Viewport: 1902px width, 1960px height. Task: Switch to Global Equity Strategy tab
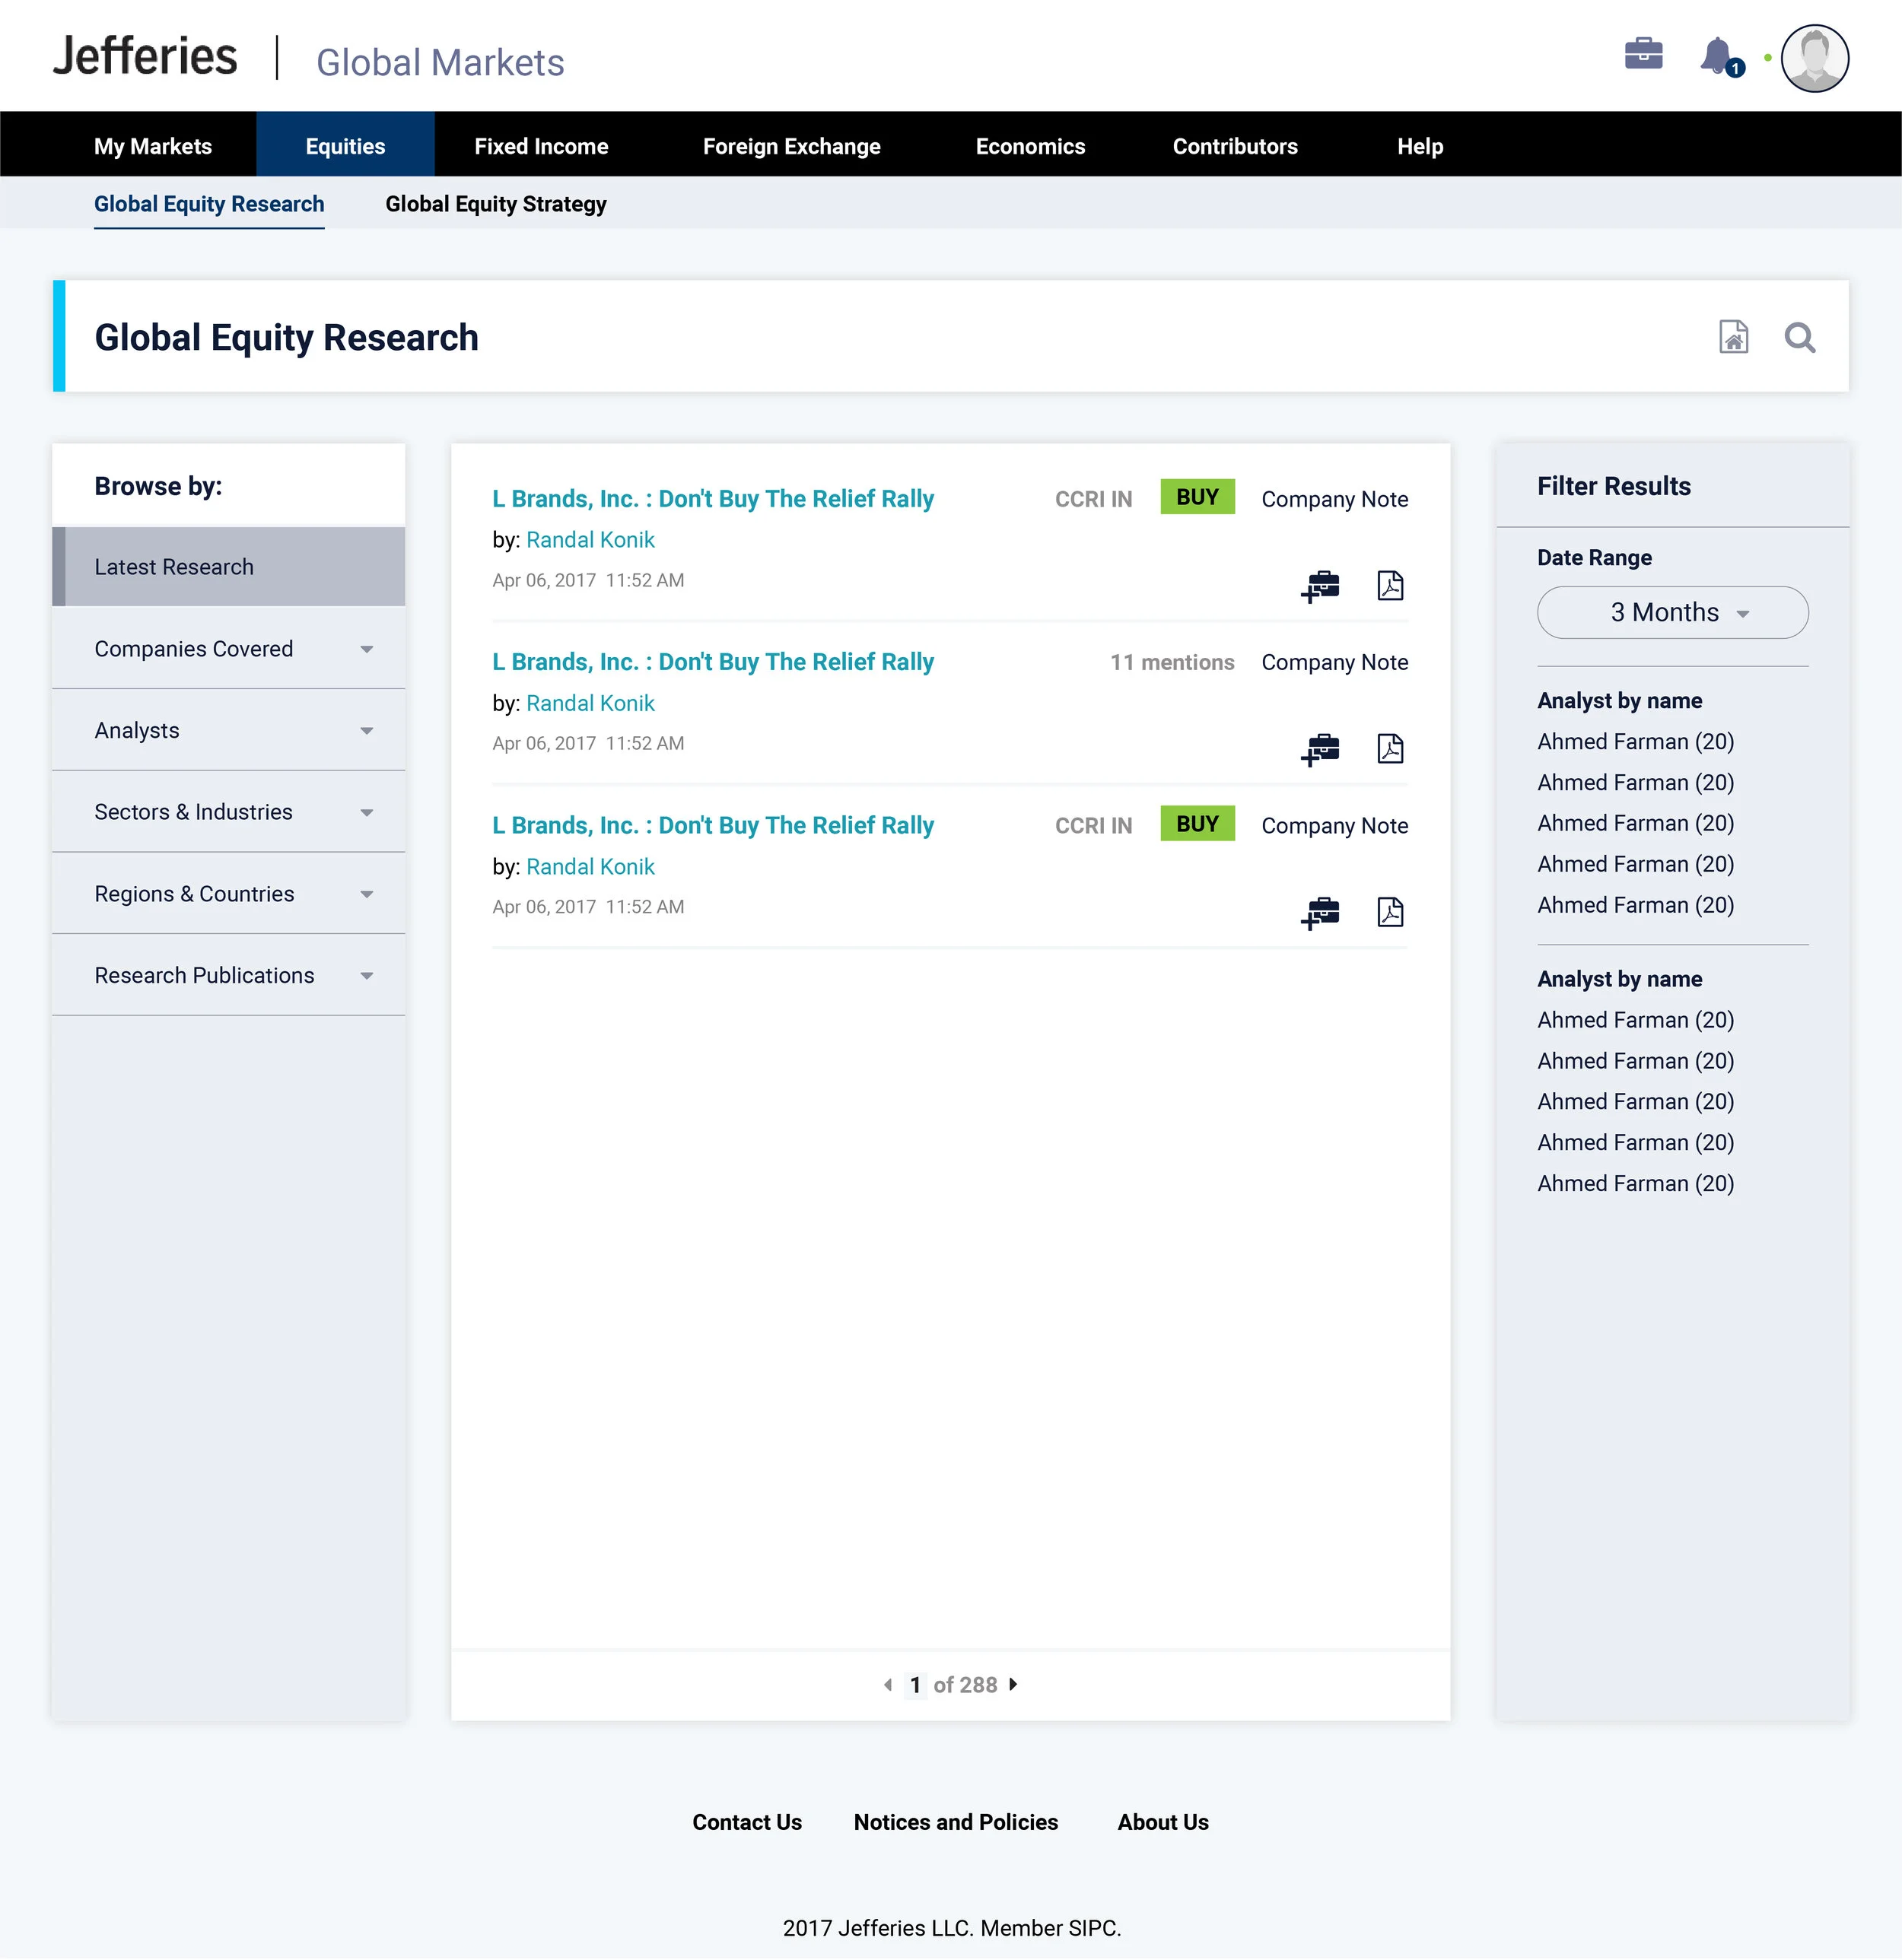coord(495,204)
